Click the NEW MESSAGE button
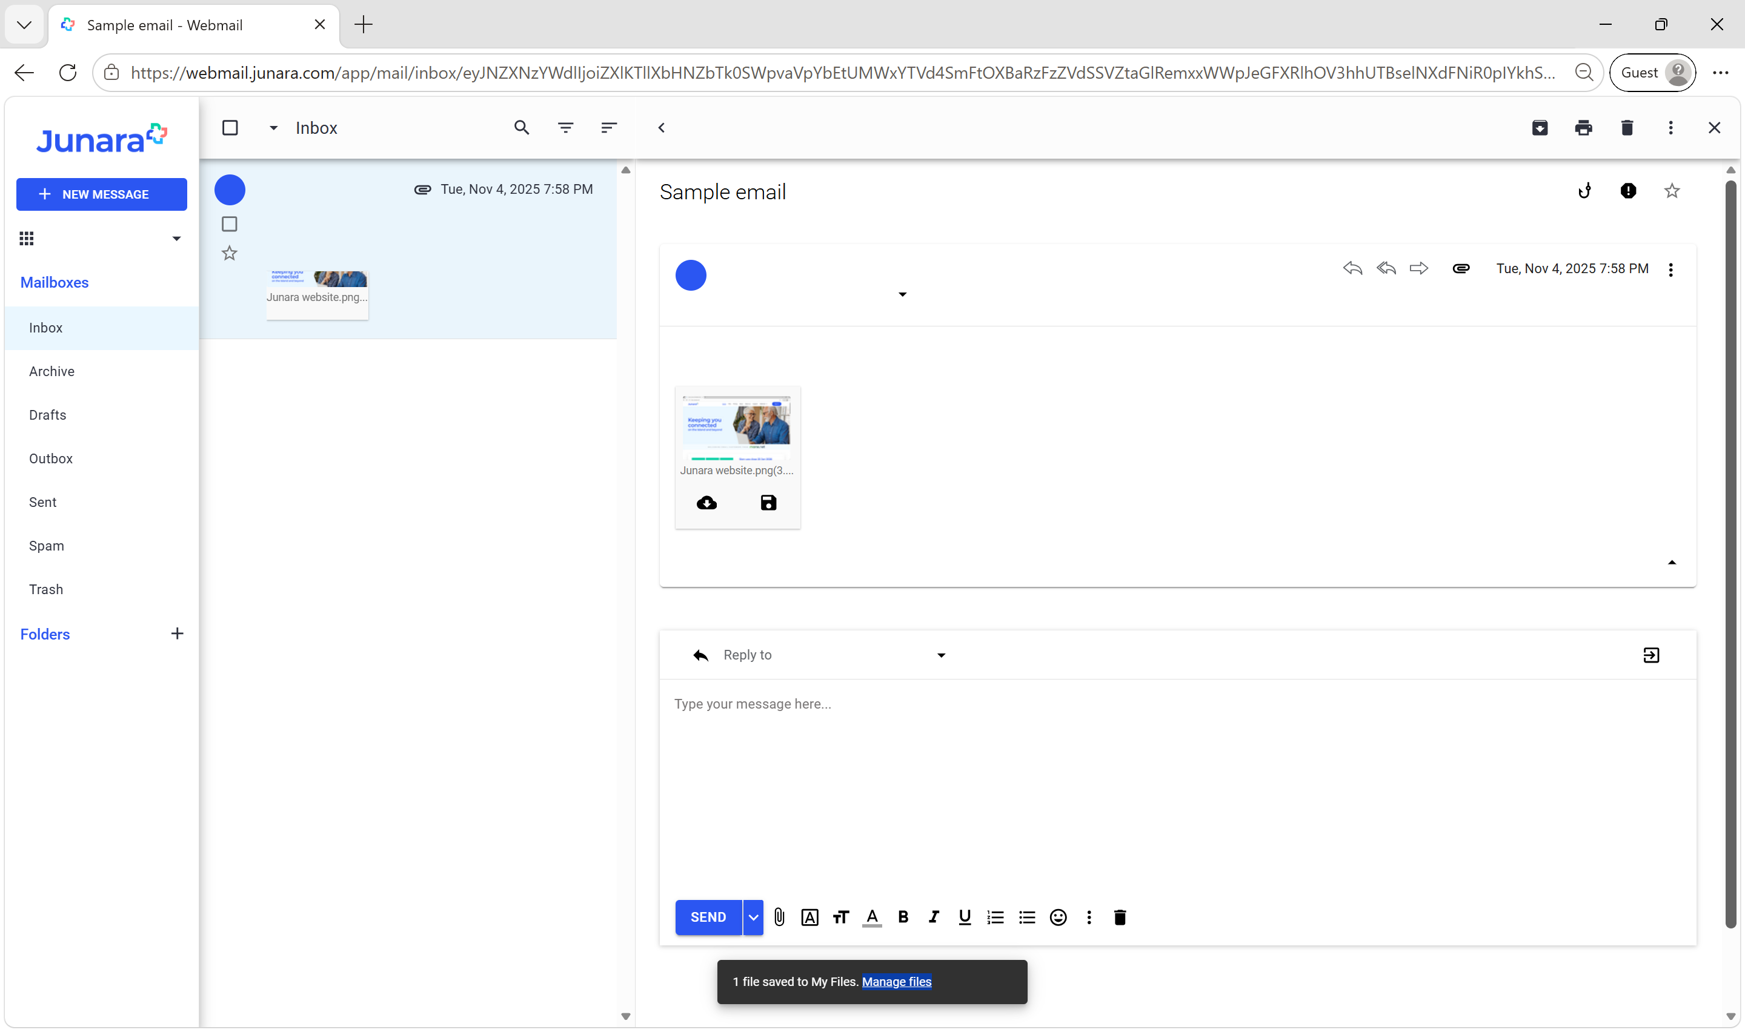1745x1032 pixels. coord(102,194)
